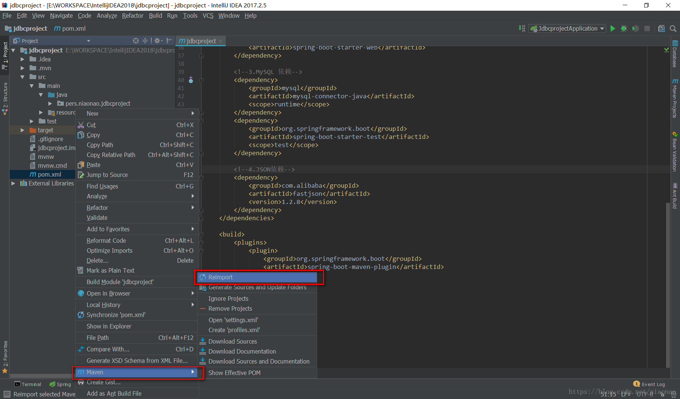Screen dimensions: 680x399
Task: Click Show in Explorer
Action: pyautogui.click(x=137, y=326)
